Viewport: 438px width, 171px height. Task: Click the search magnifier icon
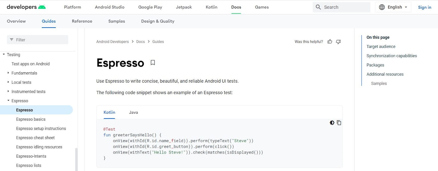(318, 7)
